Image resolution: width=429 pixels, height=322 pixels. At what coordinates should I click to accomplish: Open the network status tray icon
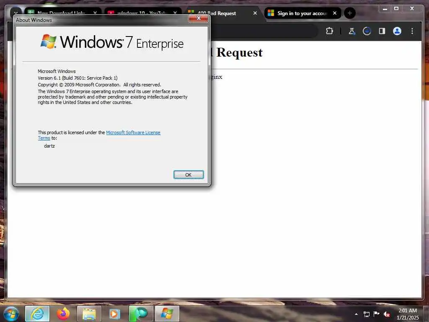coord(366,314)
